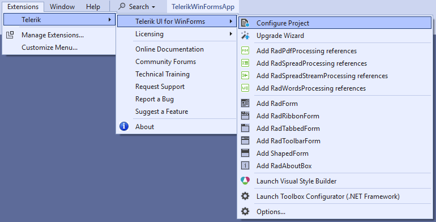Select Add RadRibbonForm
The image size is (436, 222).
tap(335, 116)
